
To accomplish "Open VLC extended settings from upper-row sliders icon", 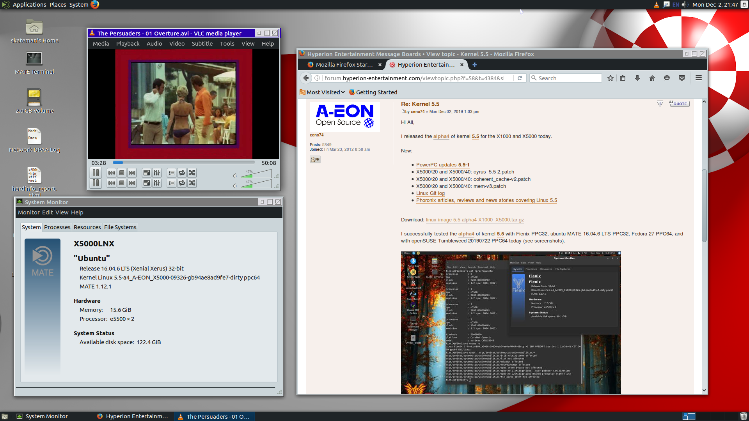I will click(x=156, y=173).
